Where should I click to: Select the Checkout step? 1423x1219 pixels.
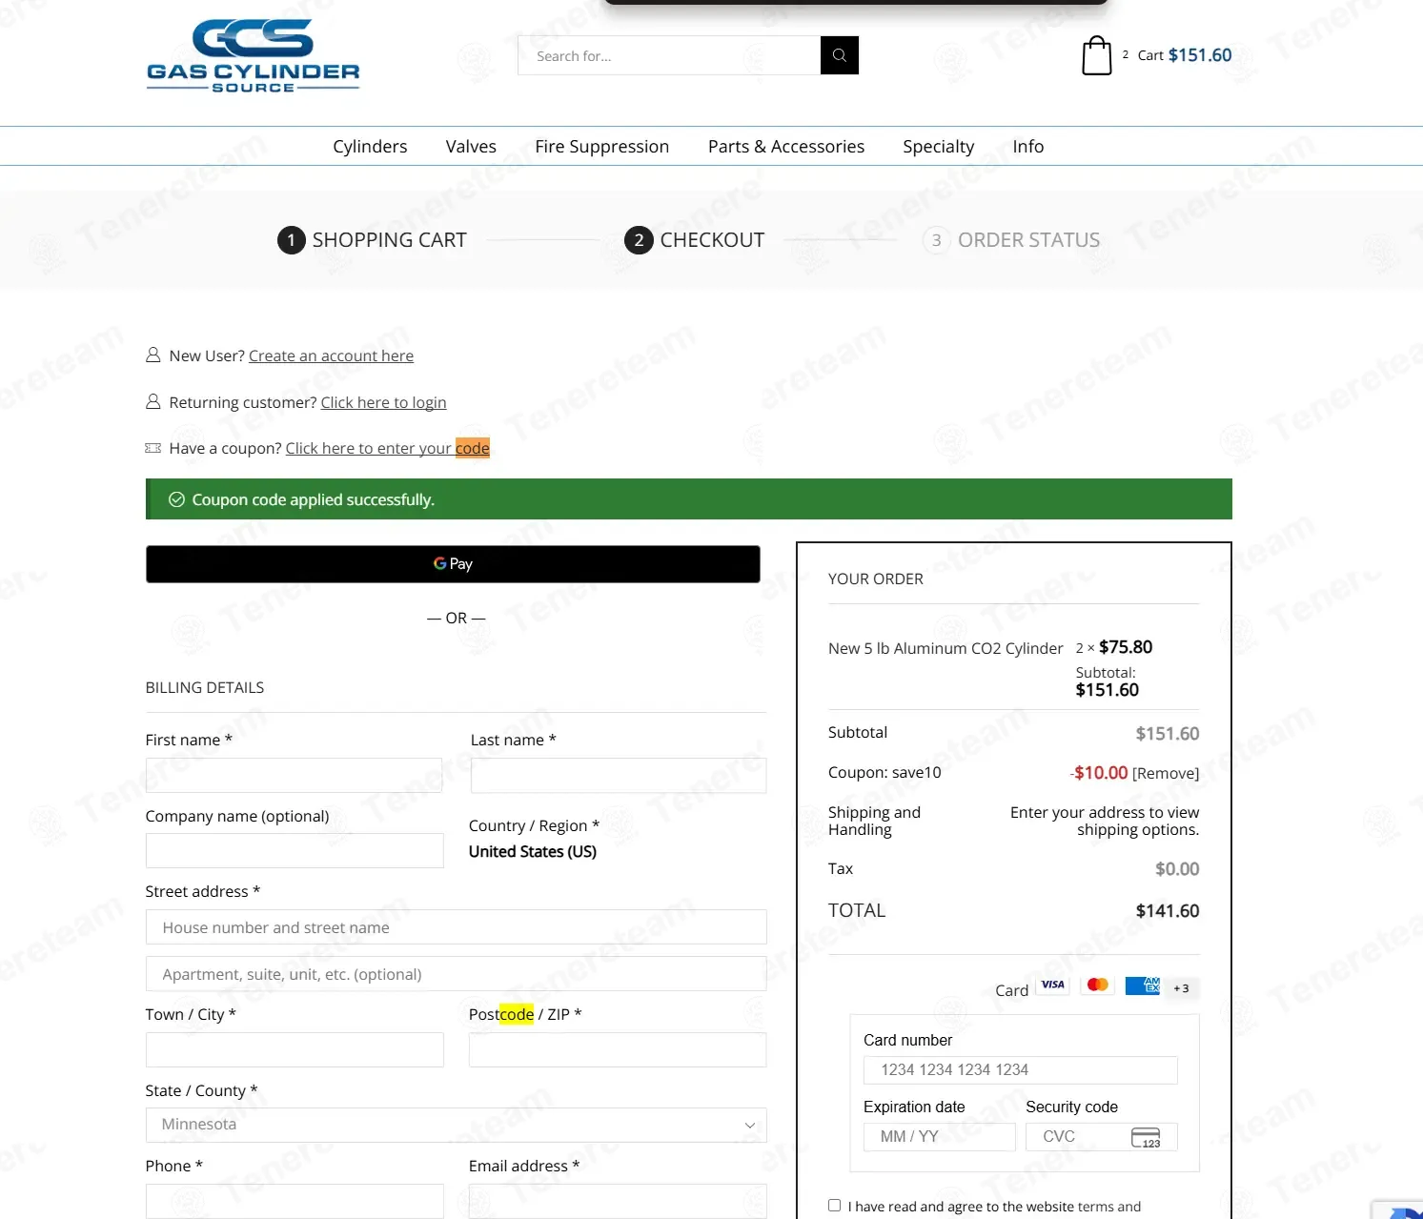coord(695,240)
